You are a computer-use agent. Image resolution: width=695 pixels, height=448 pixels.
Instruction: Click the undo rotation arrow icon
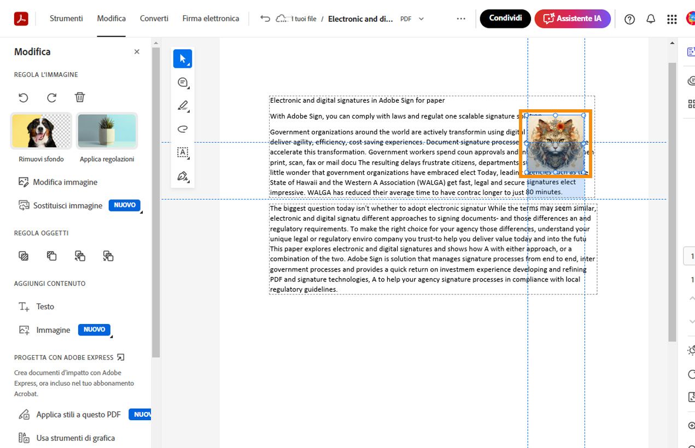[22, 97]
